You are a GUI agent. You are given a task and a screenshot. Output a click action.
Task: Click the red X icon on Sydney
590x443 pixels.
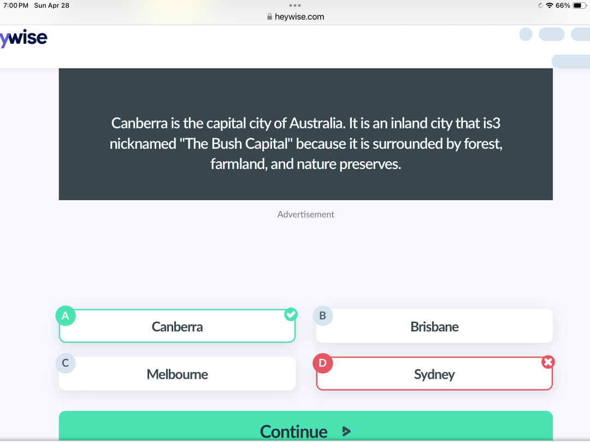click(x=548, y=362)
